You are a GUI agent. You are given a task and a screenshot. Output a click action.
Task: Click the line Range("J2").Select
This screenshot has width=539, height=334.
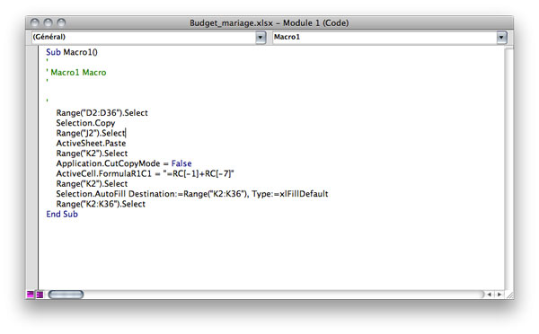click(x=91, y=133)
